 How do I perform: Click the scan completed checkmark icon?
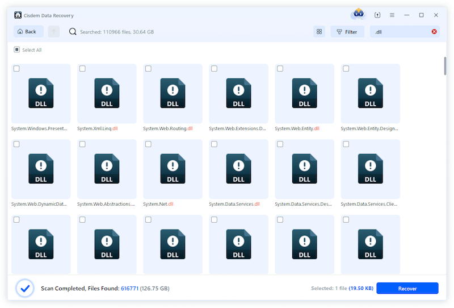tap(25, 288)
